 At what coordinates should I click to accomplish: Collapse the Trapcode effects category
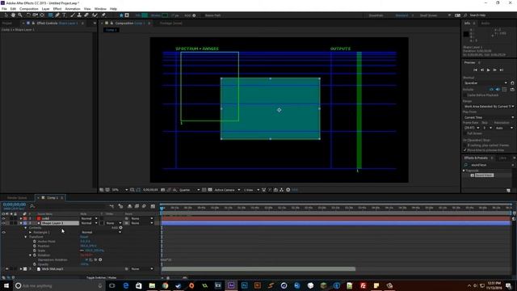464,171
